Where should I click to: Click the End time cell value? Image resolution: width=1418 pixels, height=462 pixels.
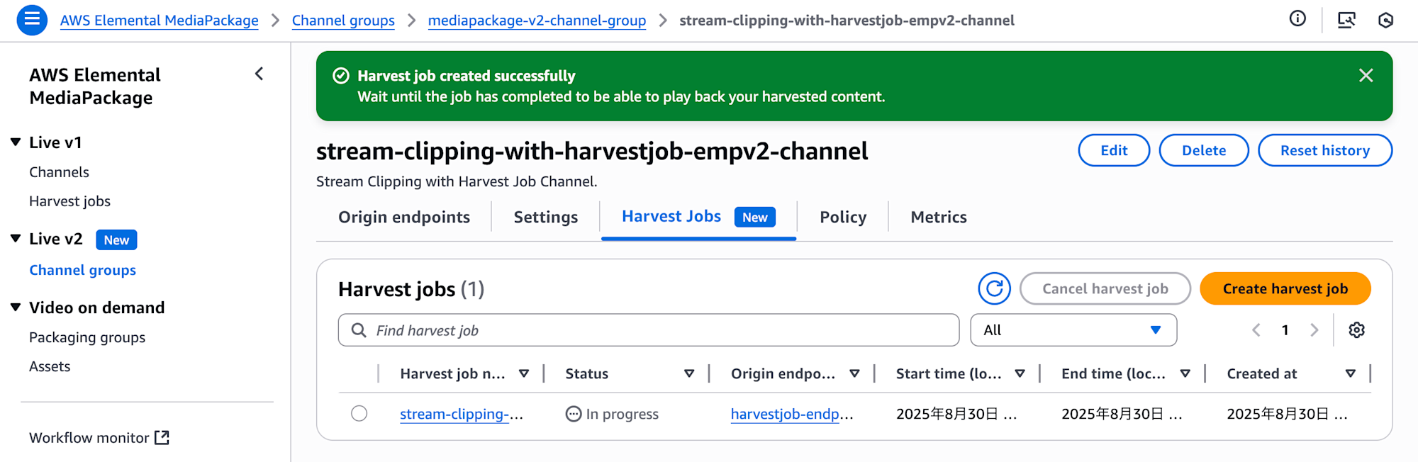1122,414
